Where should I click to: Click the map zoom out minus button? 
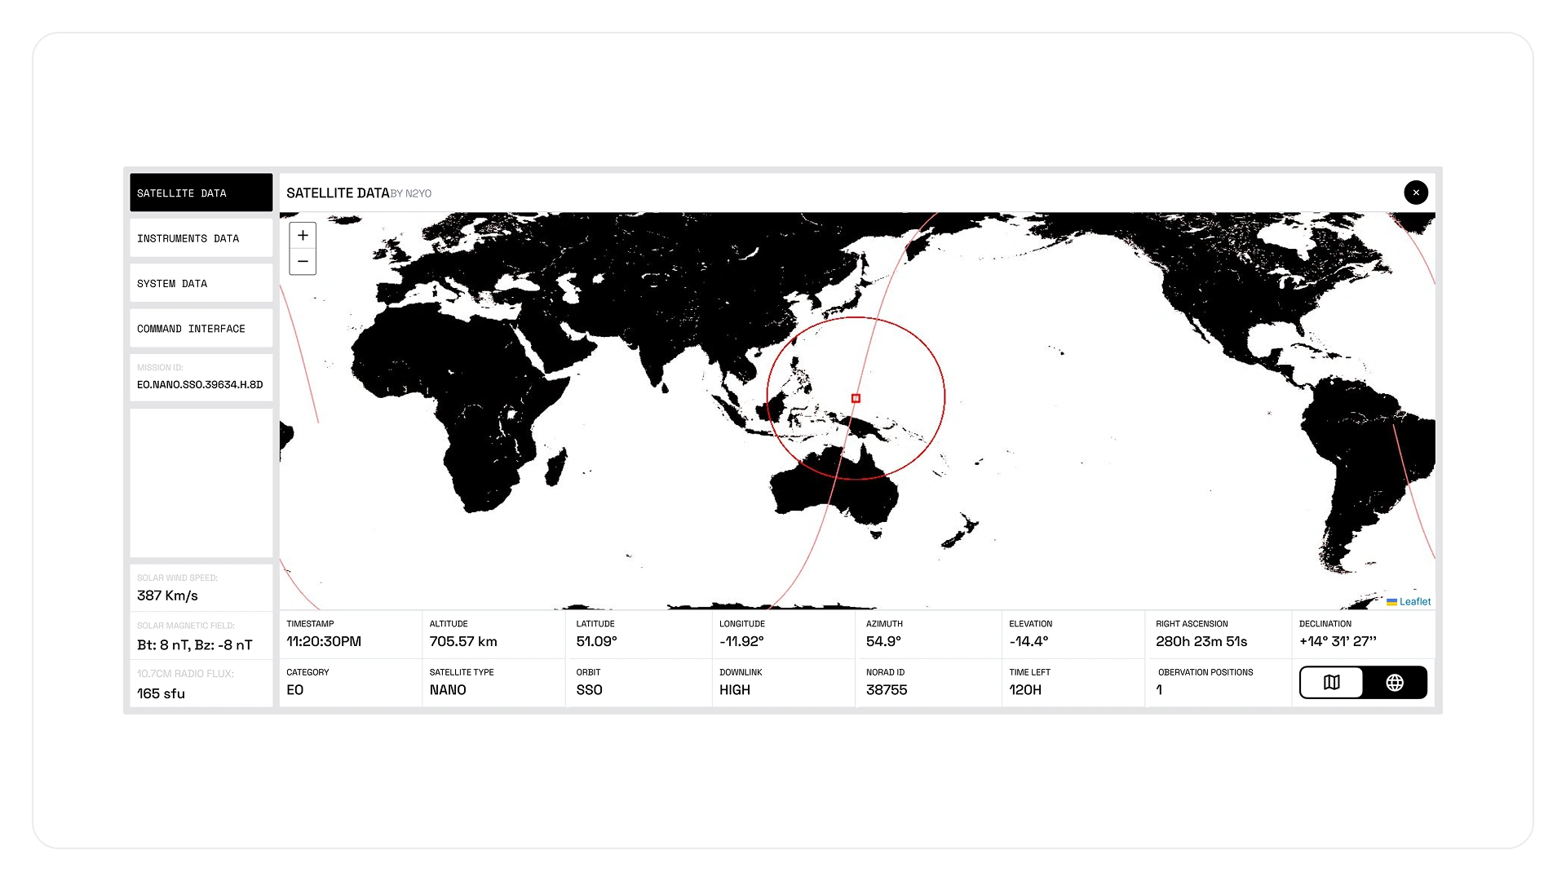point(303,262)
